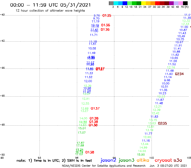Click the cryosat satellite legend label
Image resolution: width=191 pixels, height=168 pixels.
click(163, 160)
